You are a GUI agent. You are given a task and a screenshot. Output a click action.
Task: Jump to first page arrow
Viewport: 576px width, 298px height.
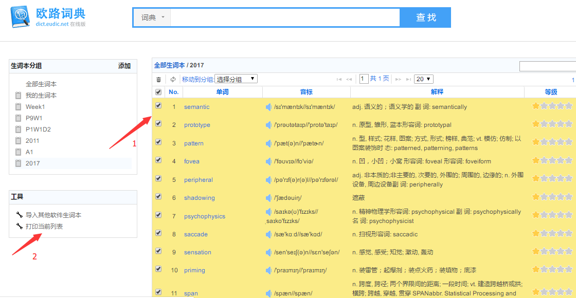(339, 79)
